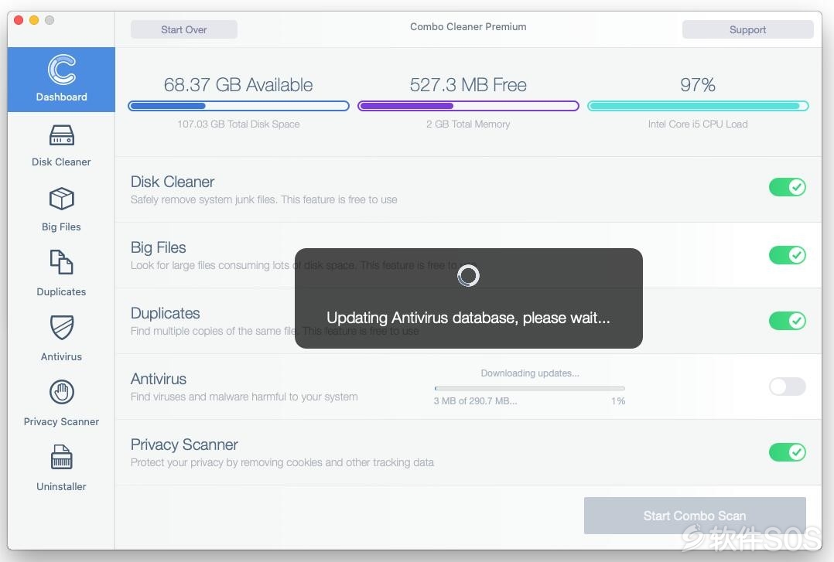Select the Antivirus shield icon
The height and width of the screenshot is (562, 834).
62,327
